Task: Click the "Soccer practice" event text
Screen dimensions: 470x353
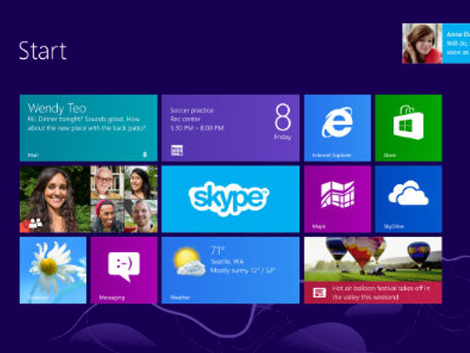Action: 192,111
